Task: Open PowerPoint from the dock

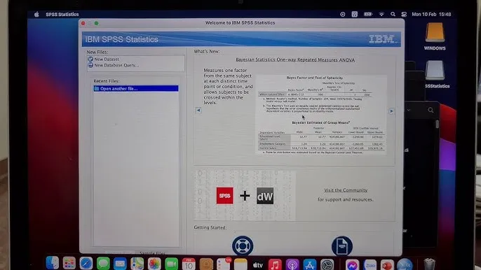Action: coord(387,264)
